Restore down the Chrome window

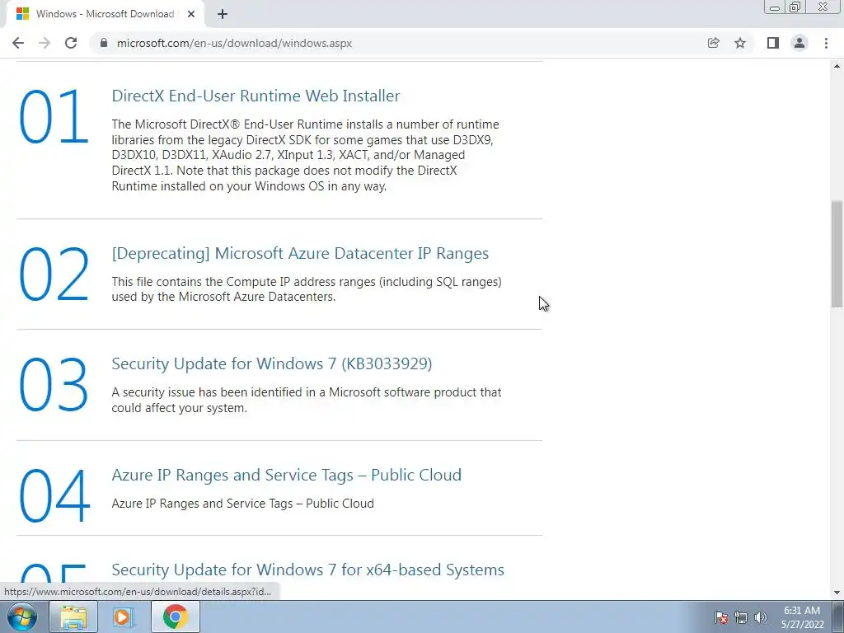click(795, 7)
